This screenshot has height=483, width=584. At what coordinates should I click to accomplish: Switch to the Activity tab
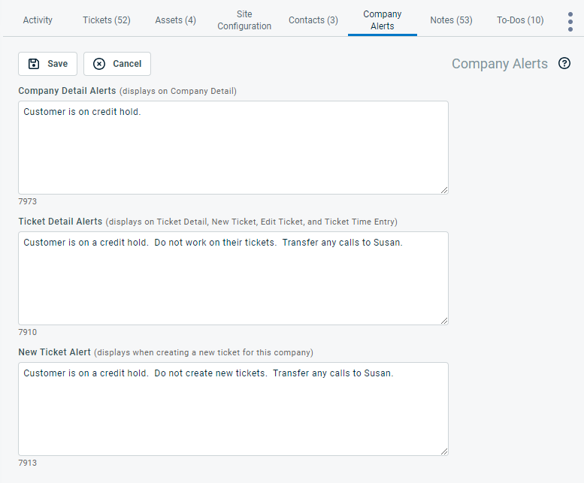tap(38, 20)
